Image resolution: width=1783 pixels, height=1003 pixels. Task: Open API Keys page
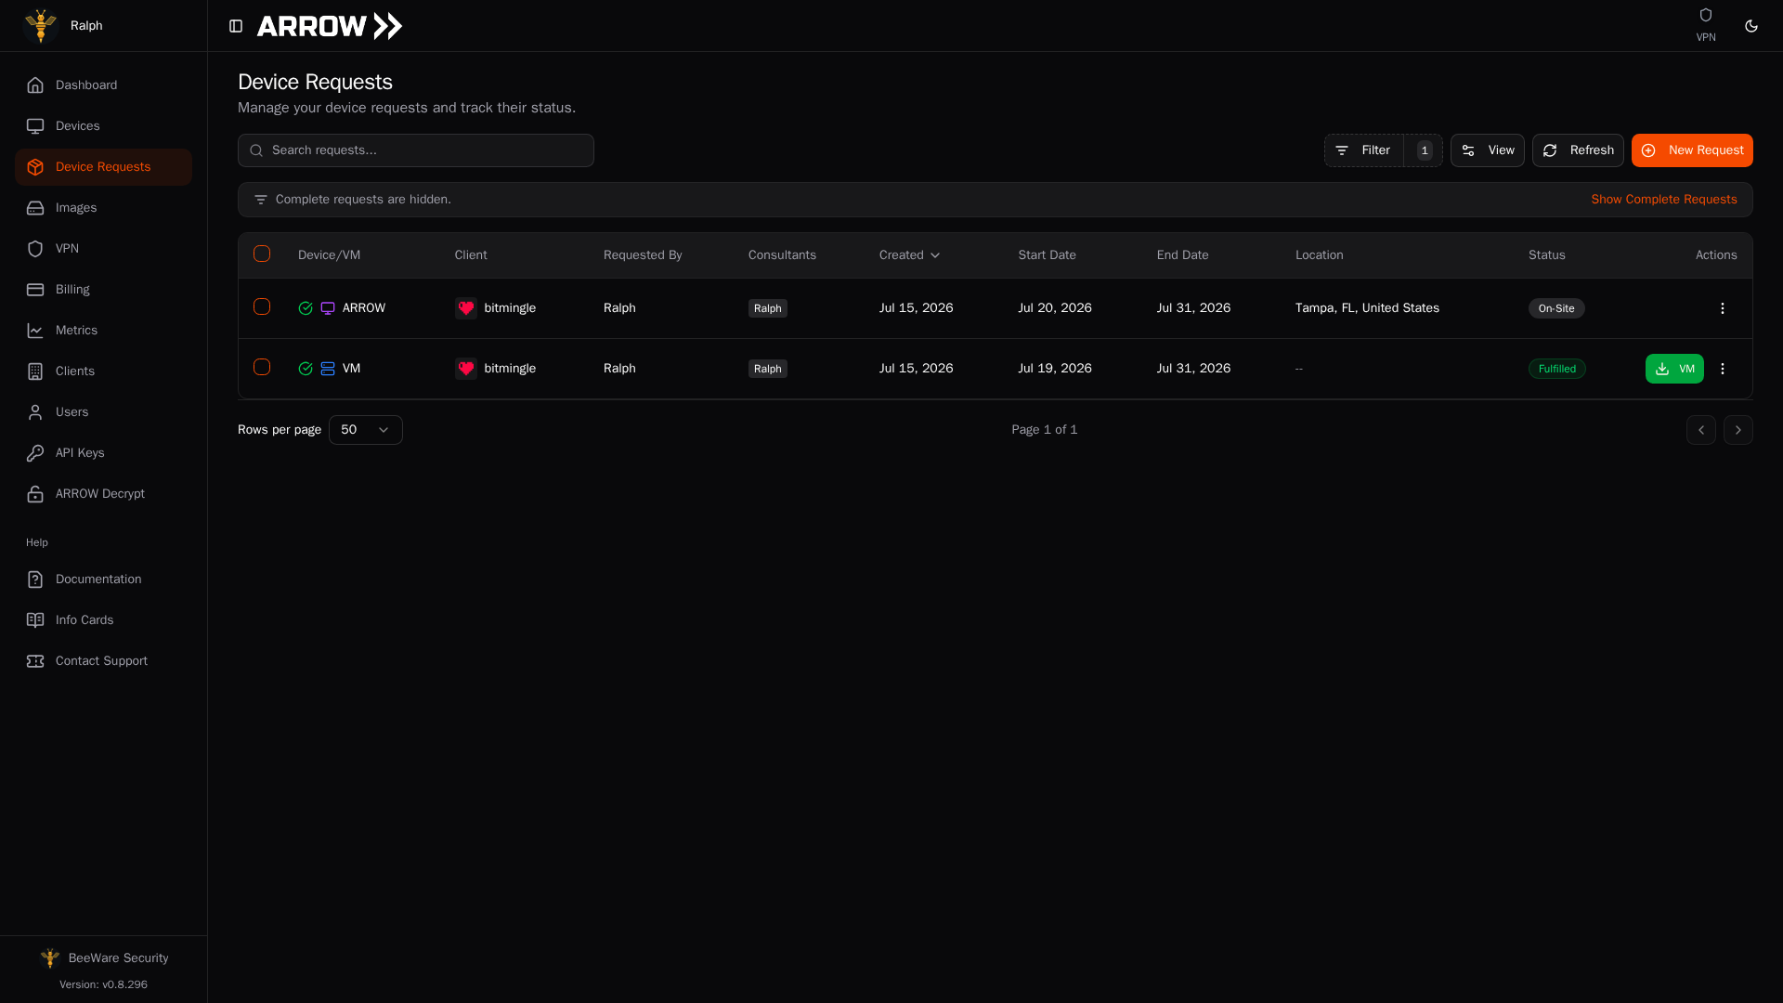coord(103,453)
